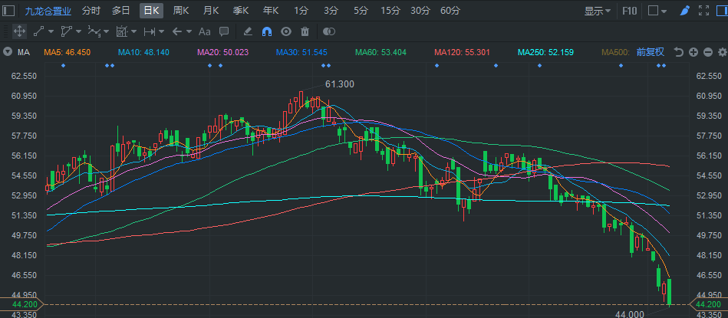The image size is (728, 318).
Task: Select the move crosshair cursor tool
Action: (x=20, y=31)
